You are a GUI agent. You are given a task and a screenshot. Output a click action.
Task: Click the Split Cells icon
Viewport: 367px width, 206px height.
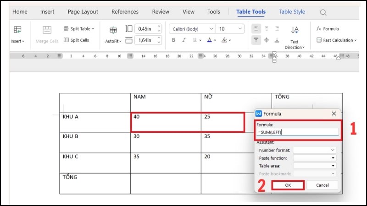67,40
